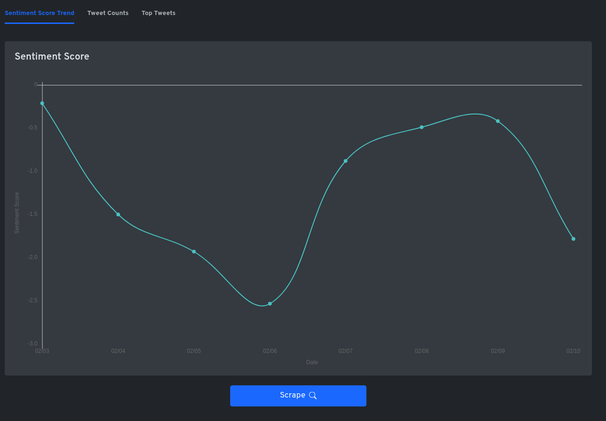The height and width of the screenshot is (421, 606).
Task: Select the 02/05 data point on chart
Action: click(194, 252)
